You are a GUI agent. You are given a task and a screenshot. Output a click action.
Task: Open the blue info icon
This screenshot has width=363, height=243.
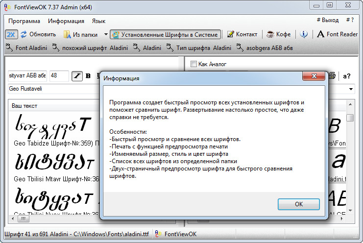coord(304,34)
